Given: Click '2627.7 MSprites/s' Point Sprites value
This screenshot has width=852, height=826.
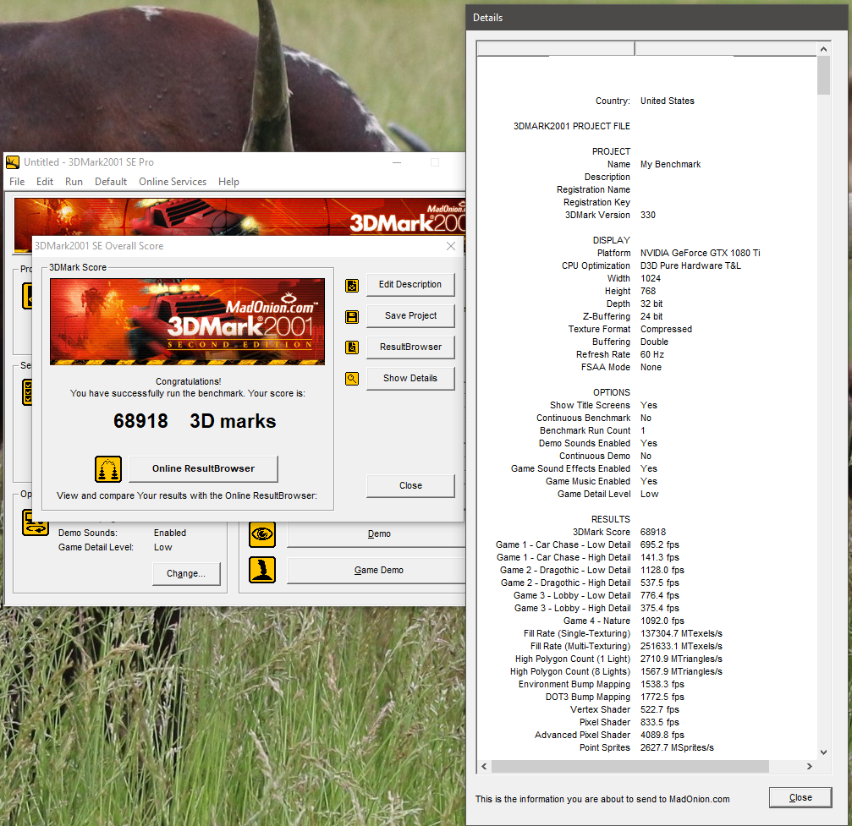Looking at the screenshot, I should click(677, 748).
